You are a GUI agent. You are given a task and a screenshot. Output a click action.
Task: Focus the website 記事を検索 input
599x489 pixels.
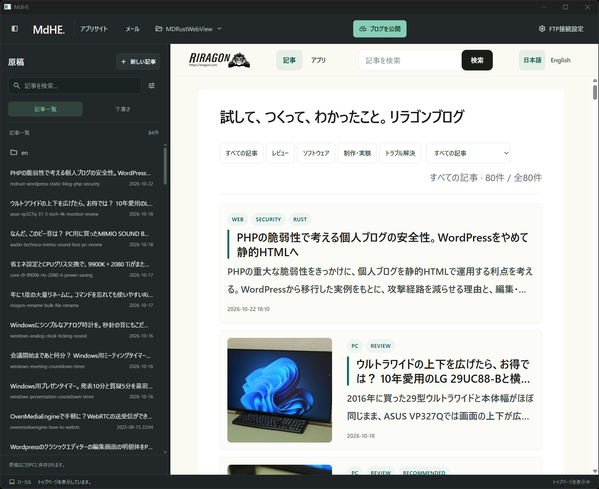(x=410, y=60)
